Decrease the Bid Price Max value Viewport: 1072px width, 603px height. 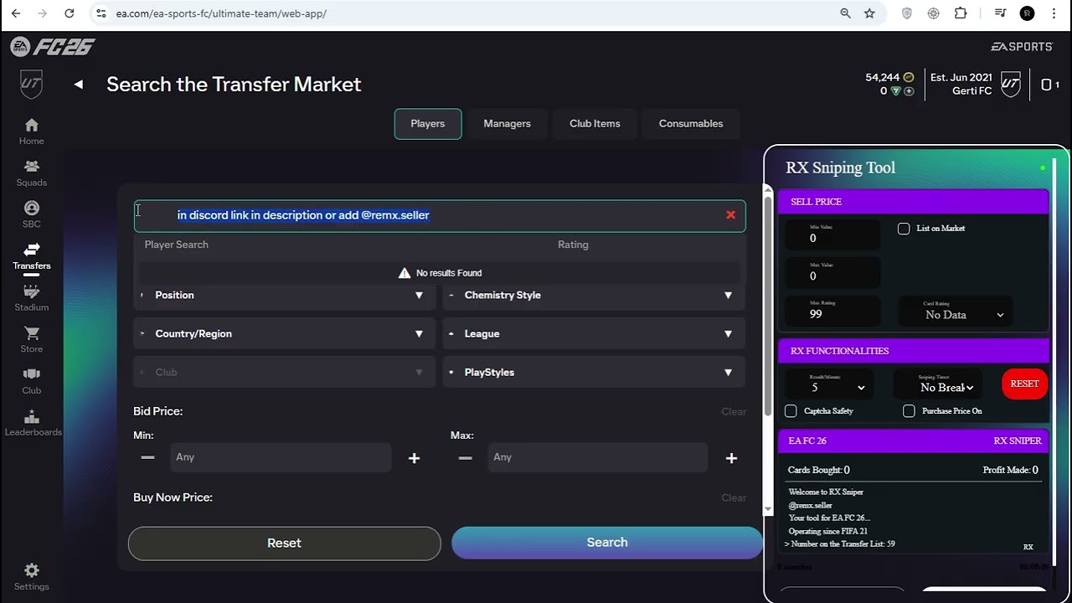[465, 458]
